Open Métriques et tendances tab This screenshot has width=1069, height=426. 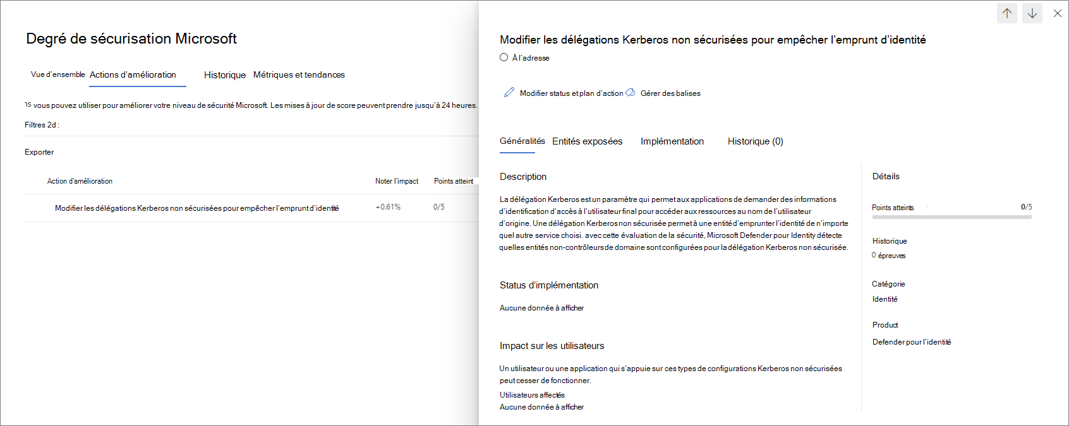[299, 74]
